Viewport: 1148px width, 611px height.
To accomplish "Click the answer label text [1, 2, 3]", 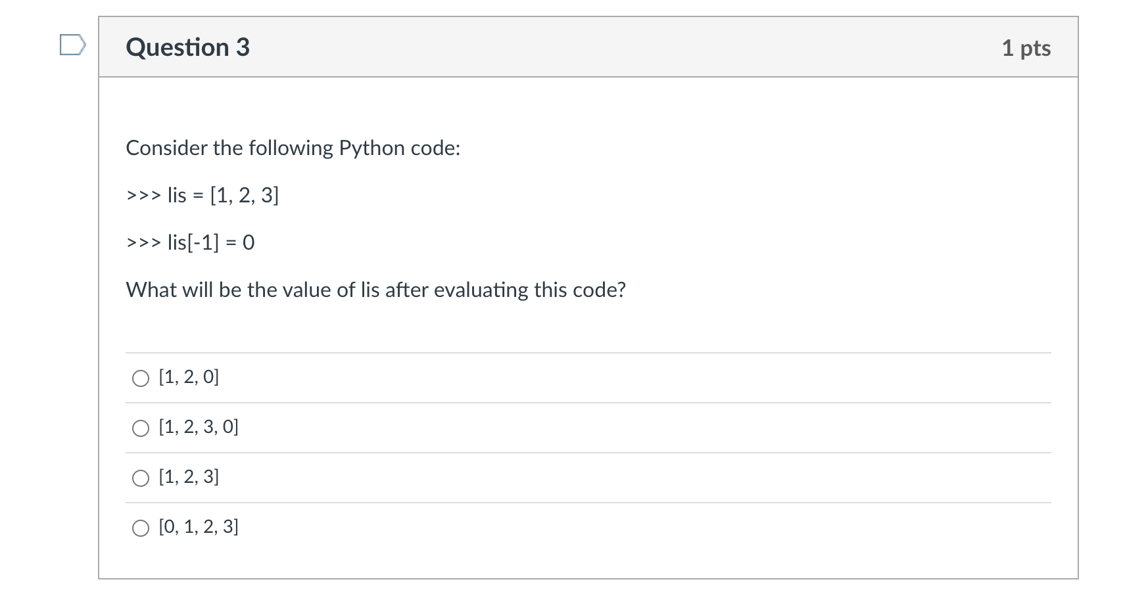I will point(189,477).
